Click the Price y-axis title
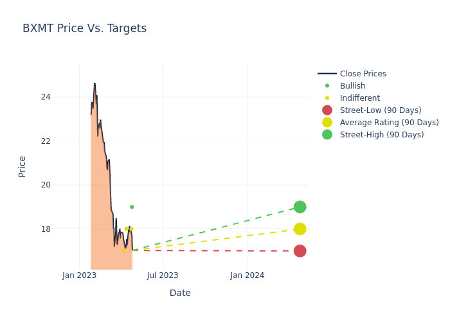Viewport: 450px width, 321px height. 22,166
